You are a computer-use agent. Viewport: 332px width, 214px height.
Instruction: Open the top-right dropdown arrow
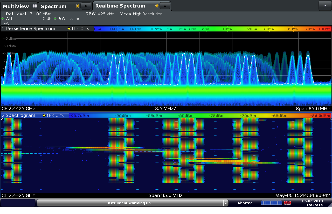(325, 5)
